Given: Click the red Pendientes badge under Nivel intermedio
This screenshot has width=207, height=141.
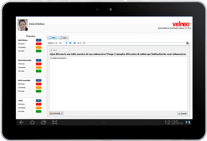Looking at the screenshot, I should click(38, 64).
